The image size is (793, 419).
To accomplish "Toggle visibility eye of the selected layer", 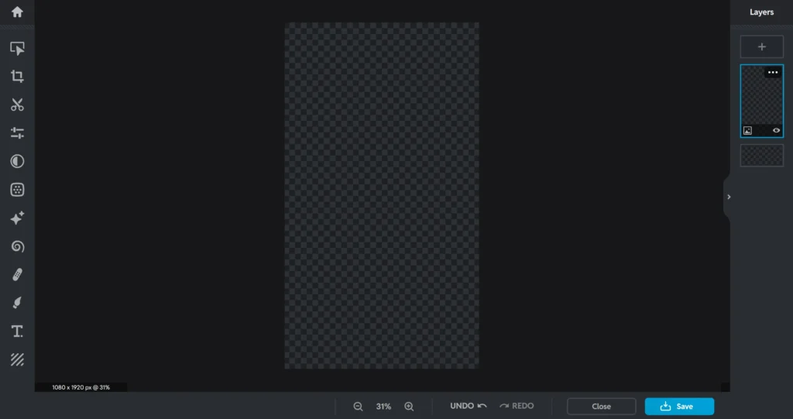I will (x=776, y=131).
